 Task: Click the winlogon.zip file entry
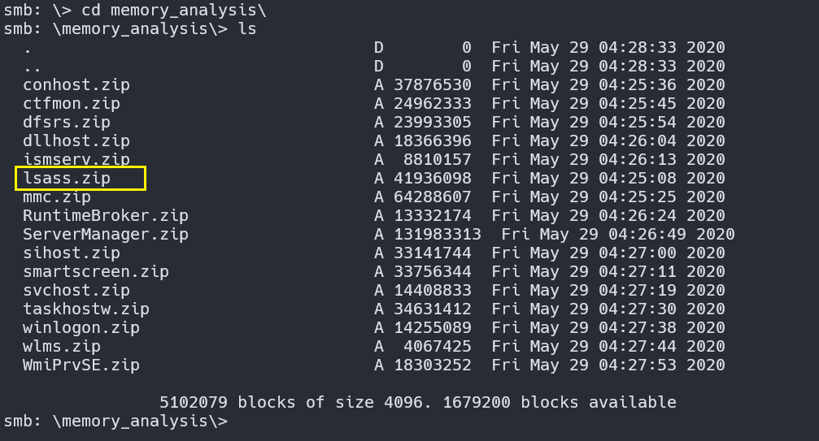point(81,327)
